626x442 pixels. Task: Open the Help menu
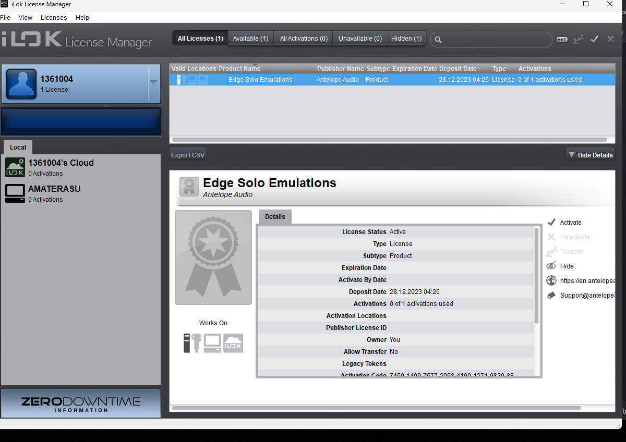82,17
